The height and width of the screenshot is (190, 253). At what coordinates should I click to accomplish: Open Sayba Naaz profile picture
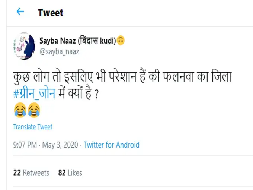point(25,46)
